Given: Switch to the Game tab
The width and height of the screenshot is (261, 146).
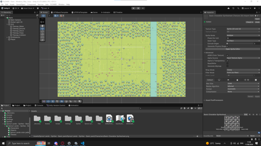Looking at the screenshot, I should pyautogui.click(x=94, y=12).
